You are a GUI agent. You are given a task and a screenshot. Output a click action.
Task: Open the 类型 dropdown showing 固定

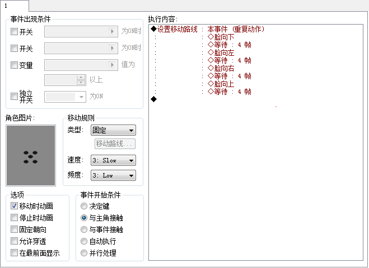tap(113, 130)
